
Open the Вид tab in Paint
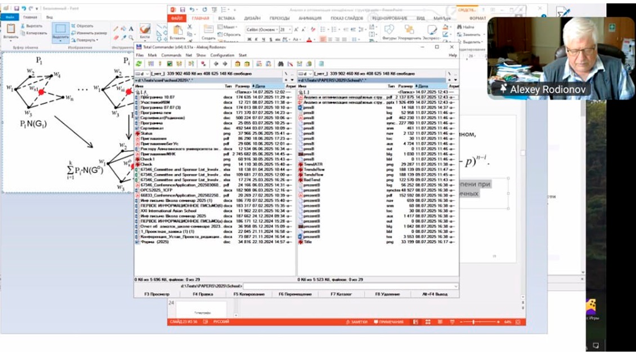pos(50,17)
